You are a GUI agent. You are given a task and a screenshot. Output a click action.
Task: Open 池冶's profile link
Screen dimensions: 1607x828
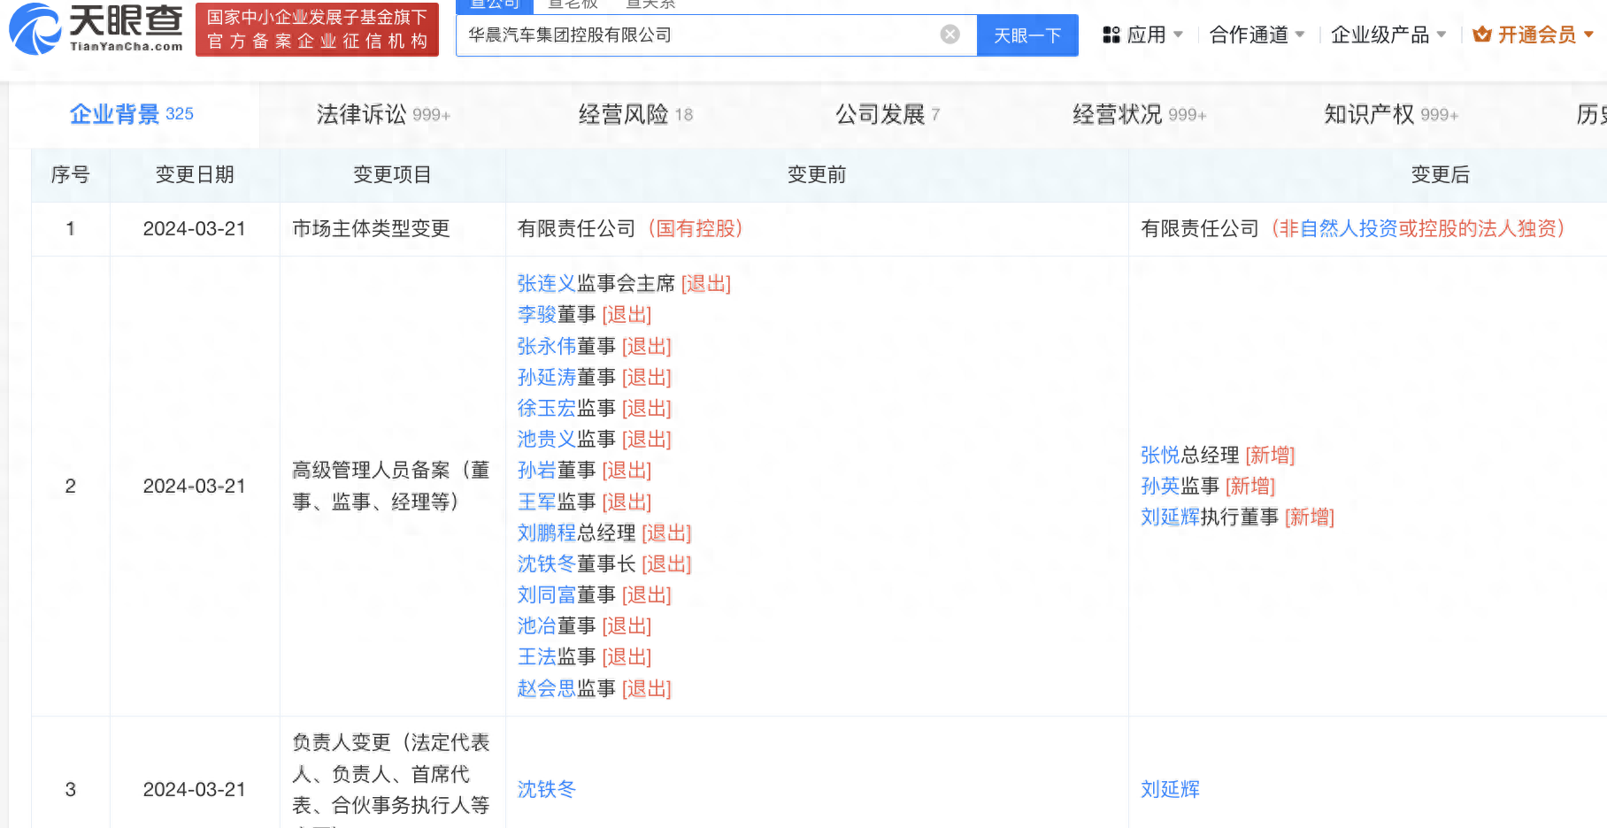537,625
